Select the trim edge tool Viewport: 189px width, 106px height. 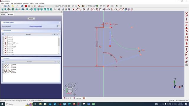point(116,9)
